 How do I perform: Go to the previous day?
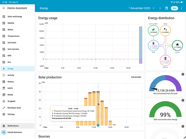click(153, 8)
